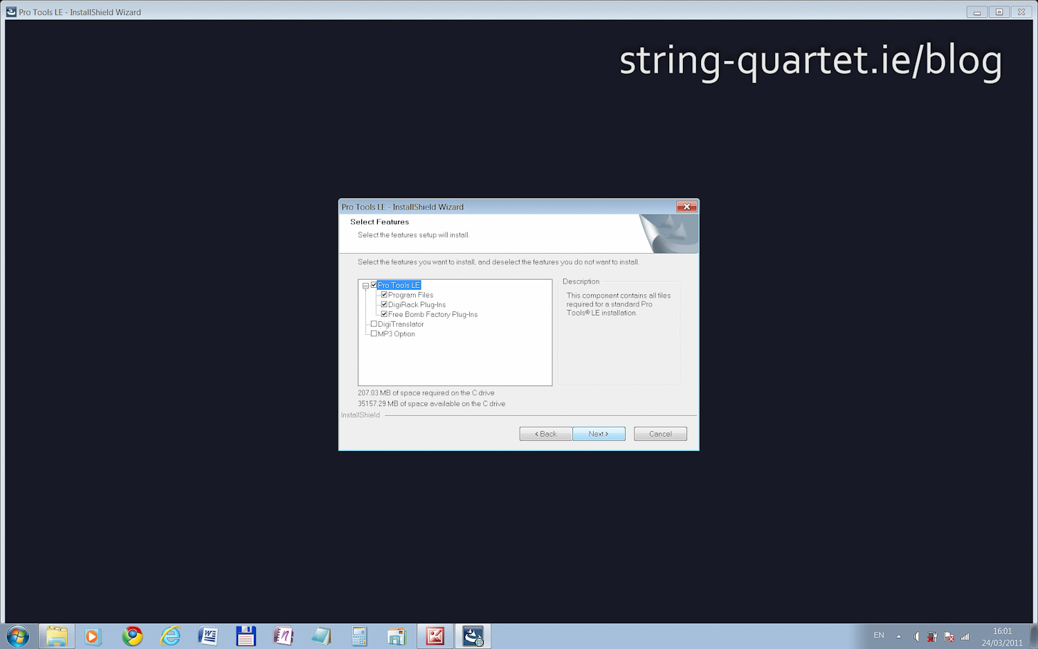Viewport: 1038px width, 649px height.
Task: Uncheck the DigiRack Plug-Ins checkbox
Action: 384,304
